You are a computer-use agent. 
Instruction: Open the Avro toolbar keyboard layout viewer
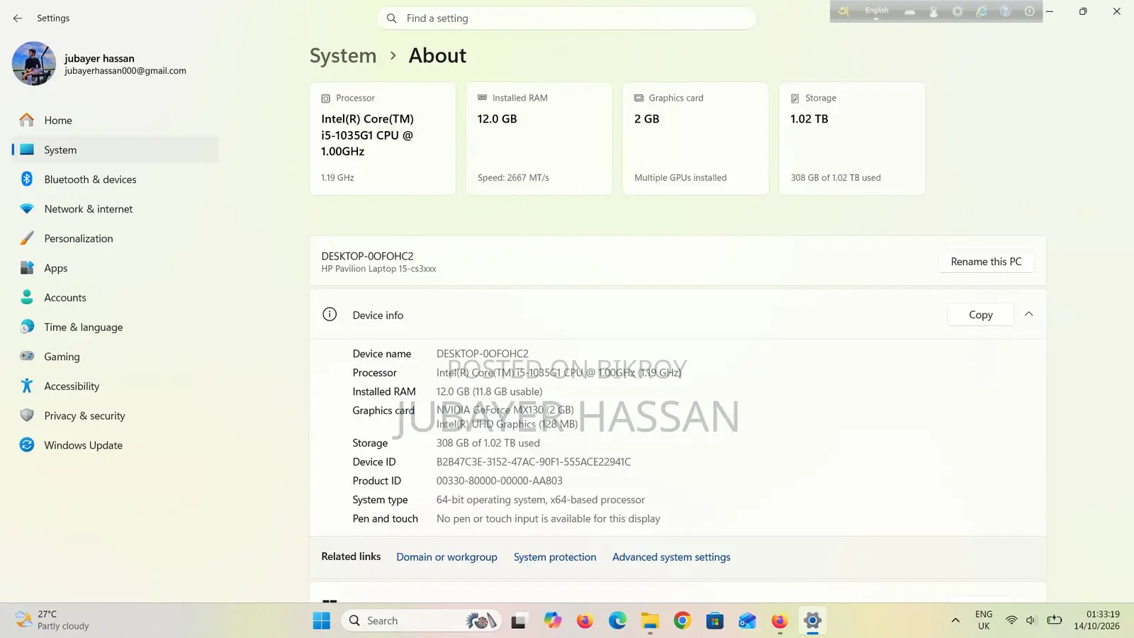coord(910,11)
